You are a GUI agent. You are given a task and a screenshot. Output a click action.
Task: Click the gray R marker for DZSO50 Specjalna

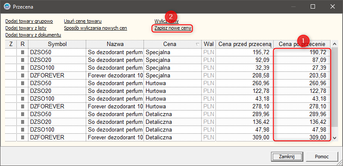click(22, 52)
